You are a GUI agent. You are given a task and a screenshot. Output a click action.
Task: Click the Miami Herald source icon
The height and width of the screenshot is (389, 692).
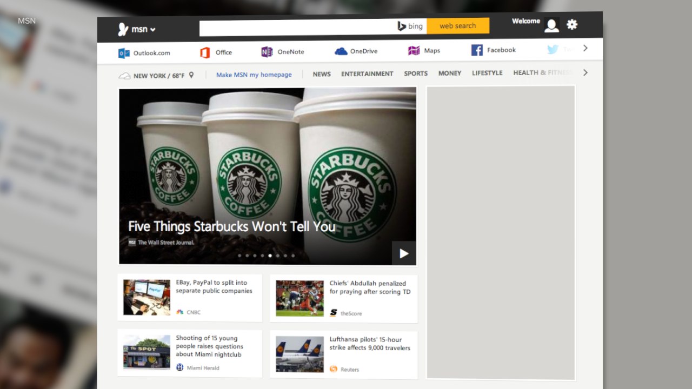pos(180,367)
